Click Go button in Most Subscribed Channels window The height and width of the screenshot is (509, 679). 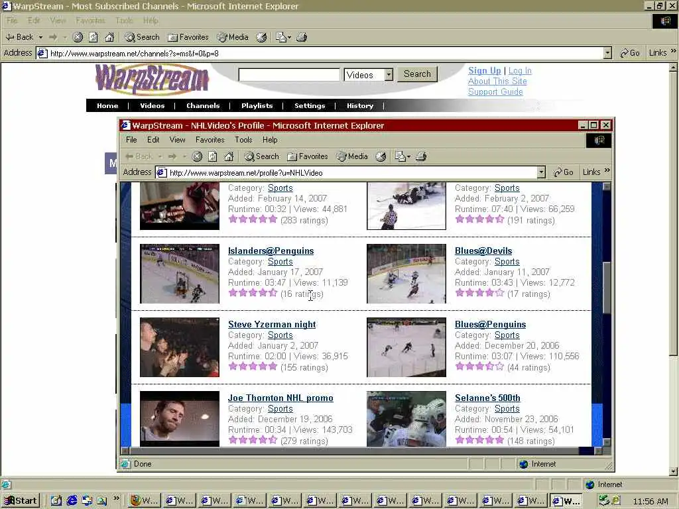630,53
